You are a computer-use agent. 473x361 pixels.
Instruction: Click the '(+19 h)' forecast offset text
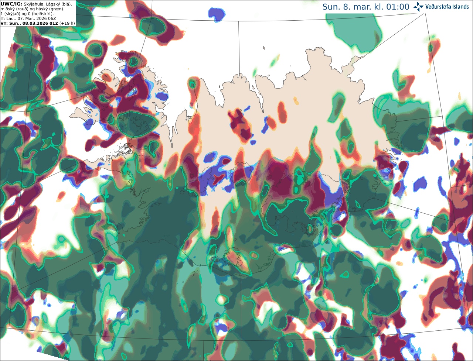(67, 23)
